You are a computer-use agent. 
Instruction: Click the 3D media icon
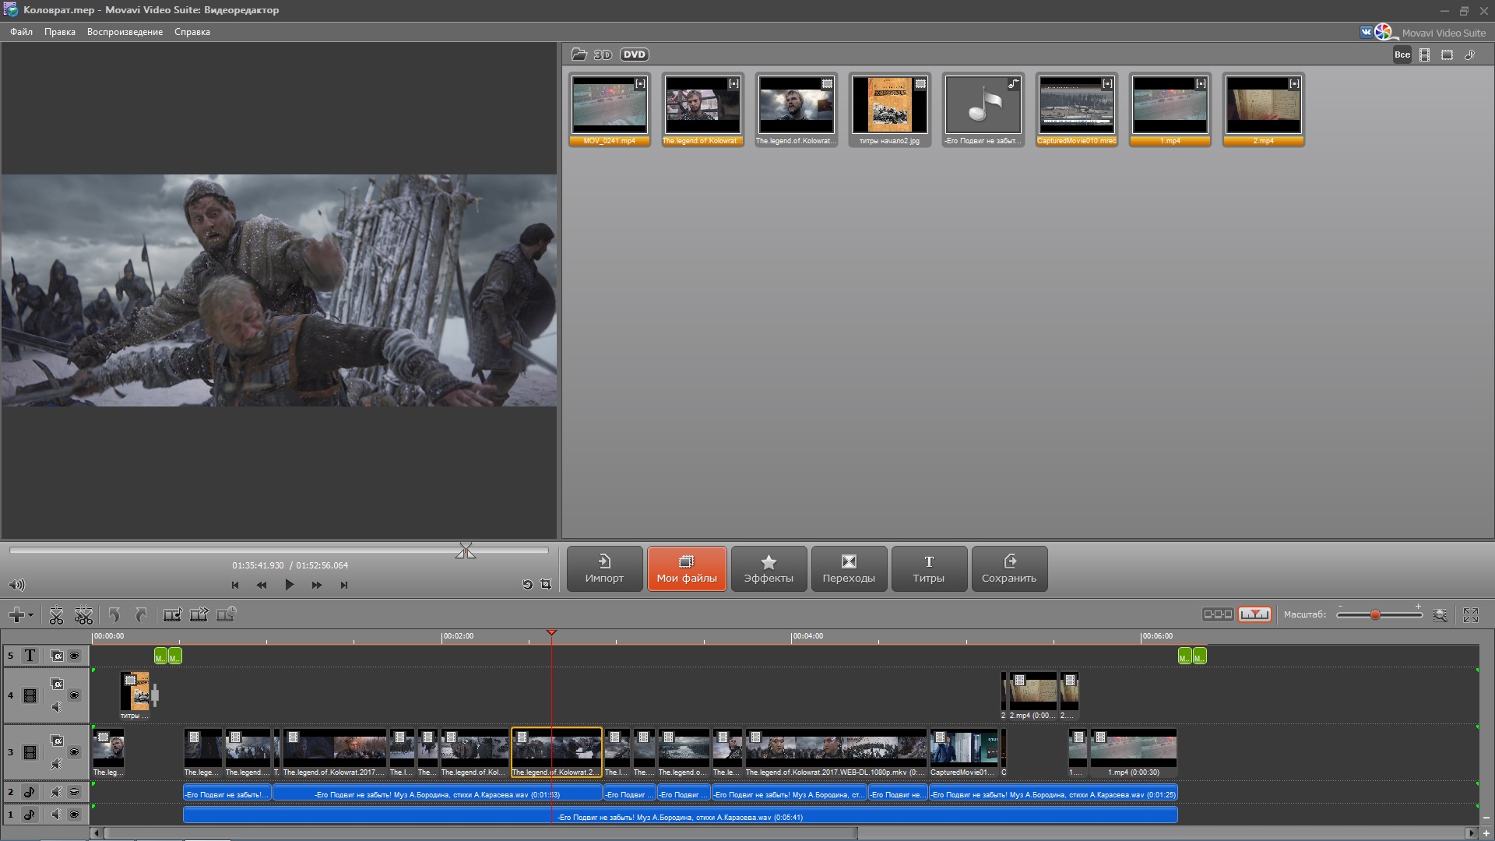603,55
